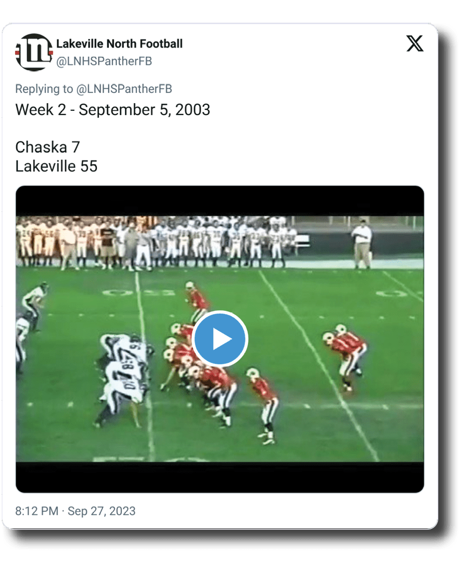This screenshot has height=573, width=461.
Task: Play the embedded football video
Action: (220, 339)
